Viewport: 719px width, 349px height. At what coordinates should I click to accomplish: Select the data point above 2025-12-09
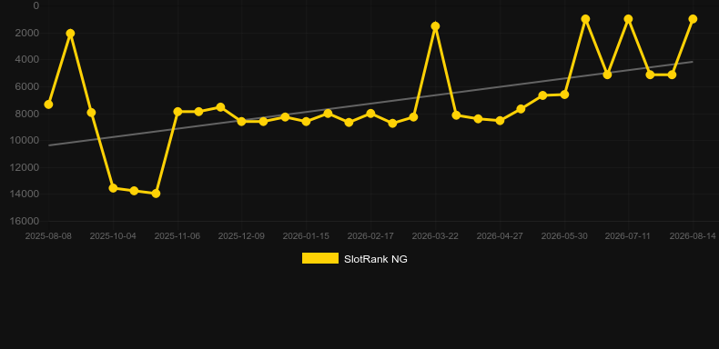coord(242,122)
